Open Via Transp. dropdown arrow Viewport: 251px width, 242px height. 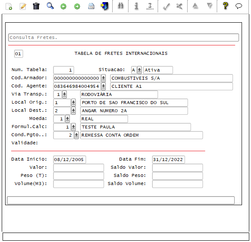click(x=64, y=94)
